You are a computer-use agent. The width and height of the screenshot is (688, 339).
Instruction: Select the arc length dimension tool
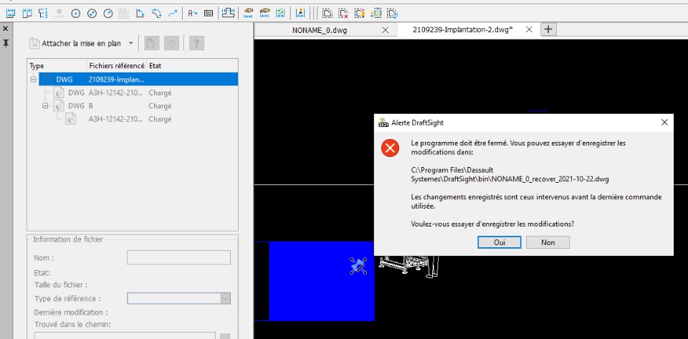coord(156,13)
